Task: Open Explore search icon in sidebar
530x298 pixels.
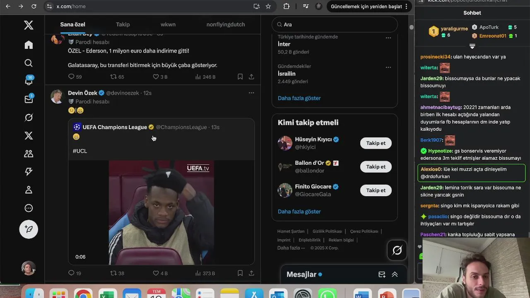Action: tap(29, 63)
